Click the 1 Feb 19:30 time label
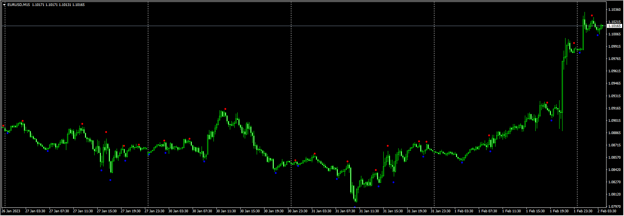This screenshot has width=624, height=216. pos(559,211)
